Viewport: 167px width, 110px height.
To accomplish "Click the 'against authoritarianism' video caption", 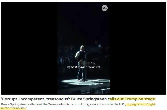I will (83, 67).
